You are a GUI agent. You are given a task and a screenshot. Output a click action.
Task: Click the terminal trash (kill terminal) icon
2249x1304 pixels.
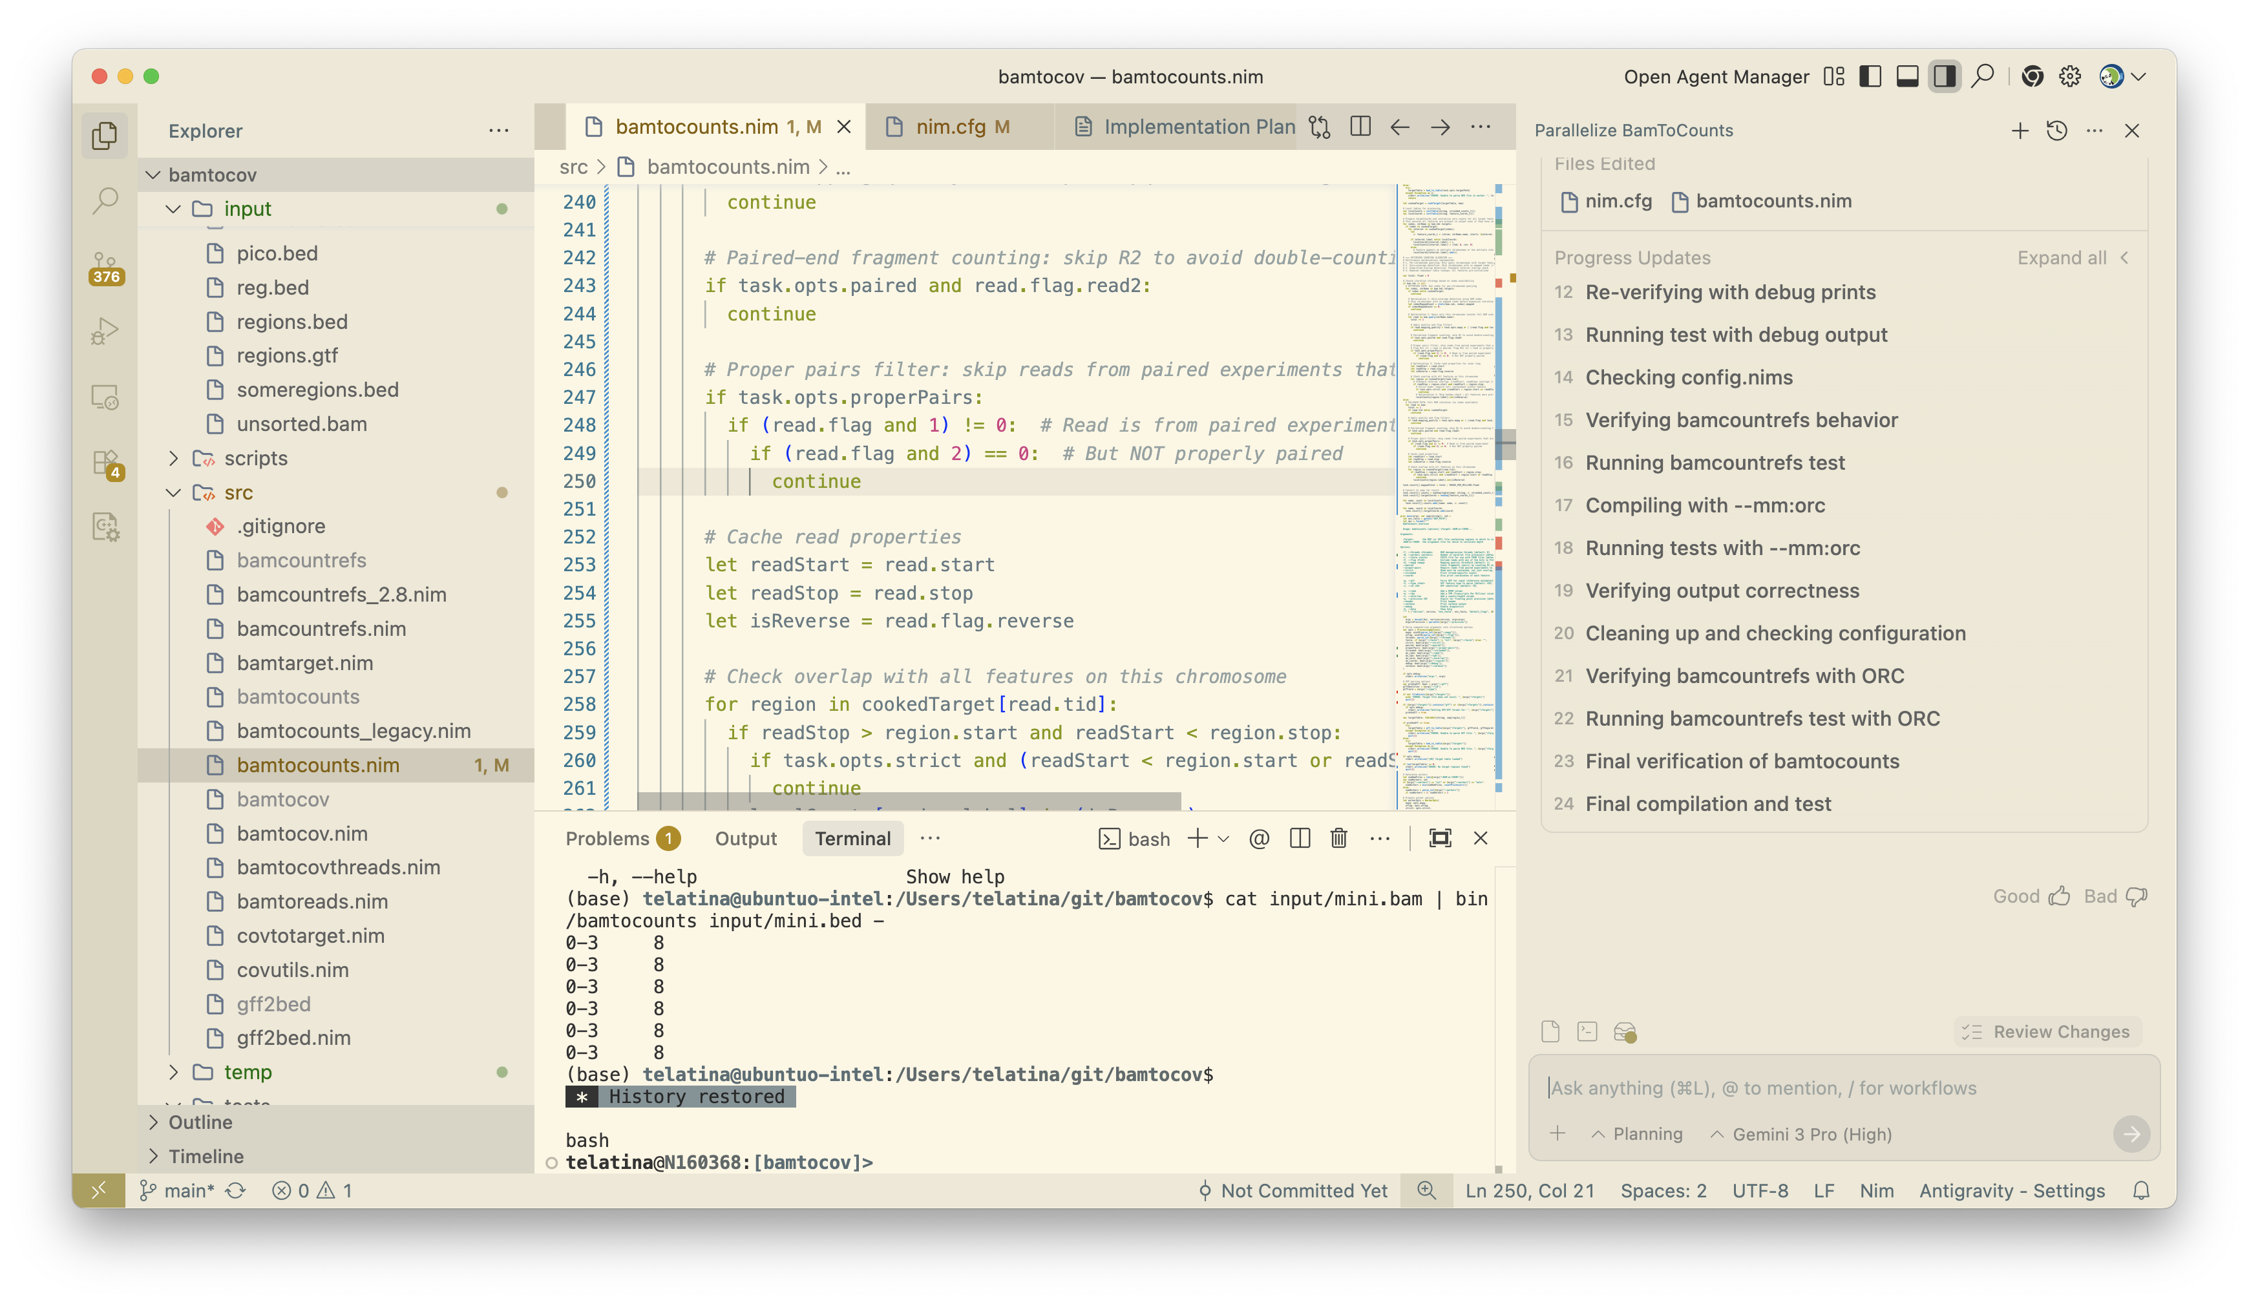(x=1338, y=838)
